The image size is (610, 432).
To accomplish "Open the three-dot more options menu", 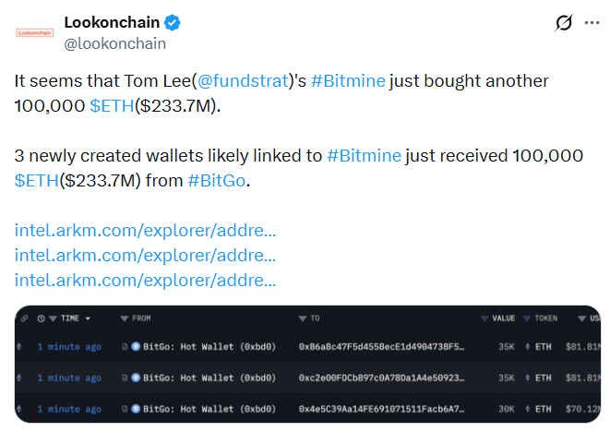I will (x=589, y=23).
